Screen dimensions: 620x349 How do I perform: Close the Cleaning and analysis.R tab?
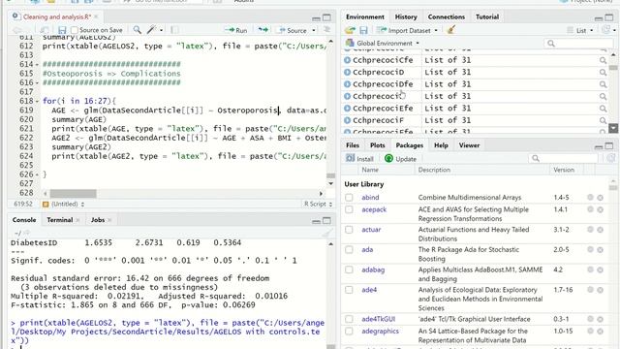tap(96, 16)
